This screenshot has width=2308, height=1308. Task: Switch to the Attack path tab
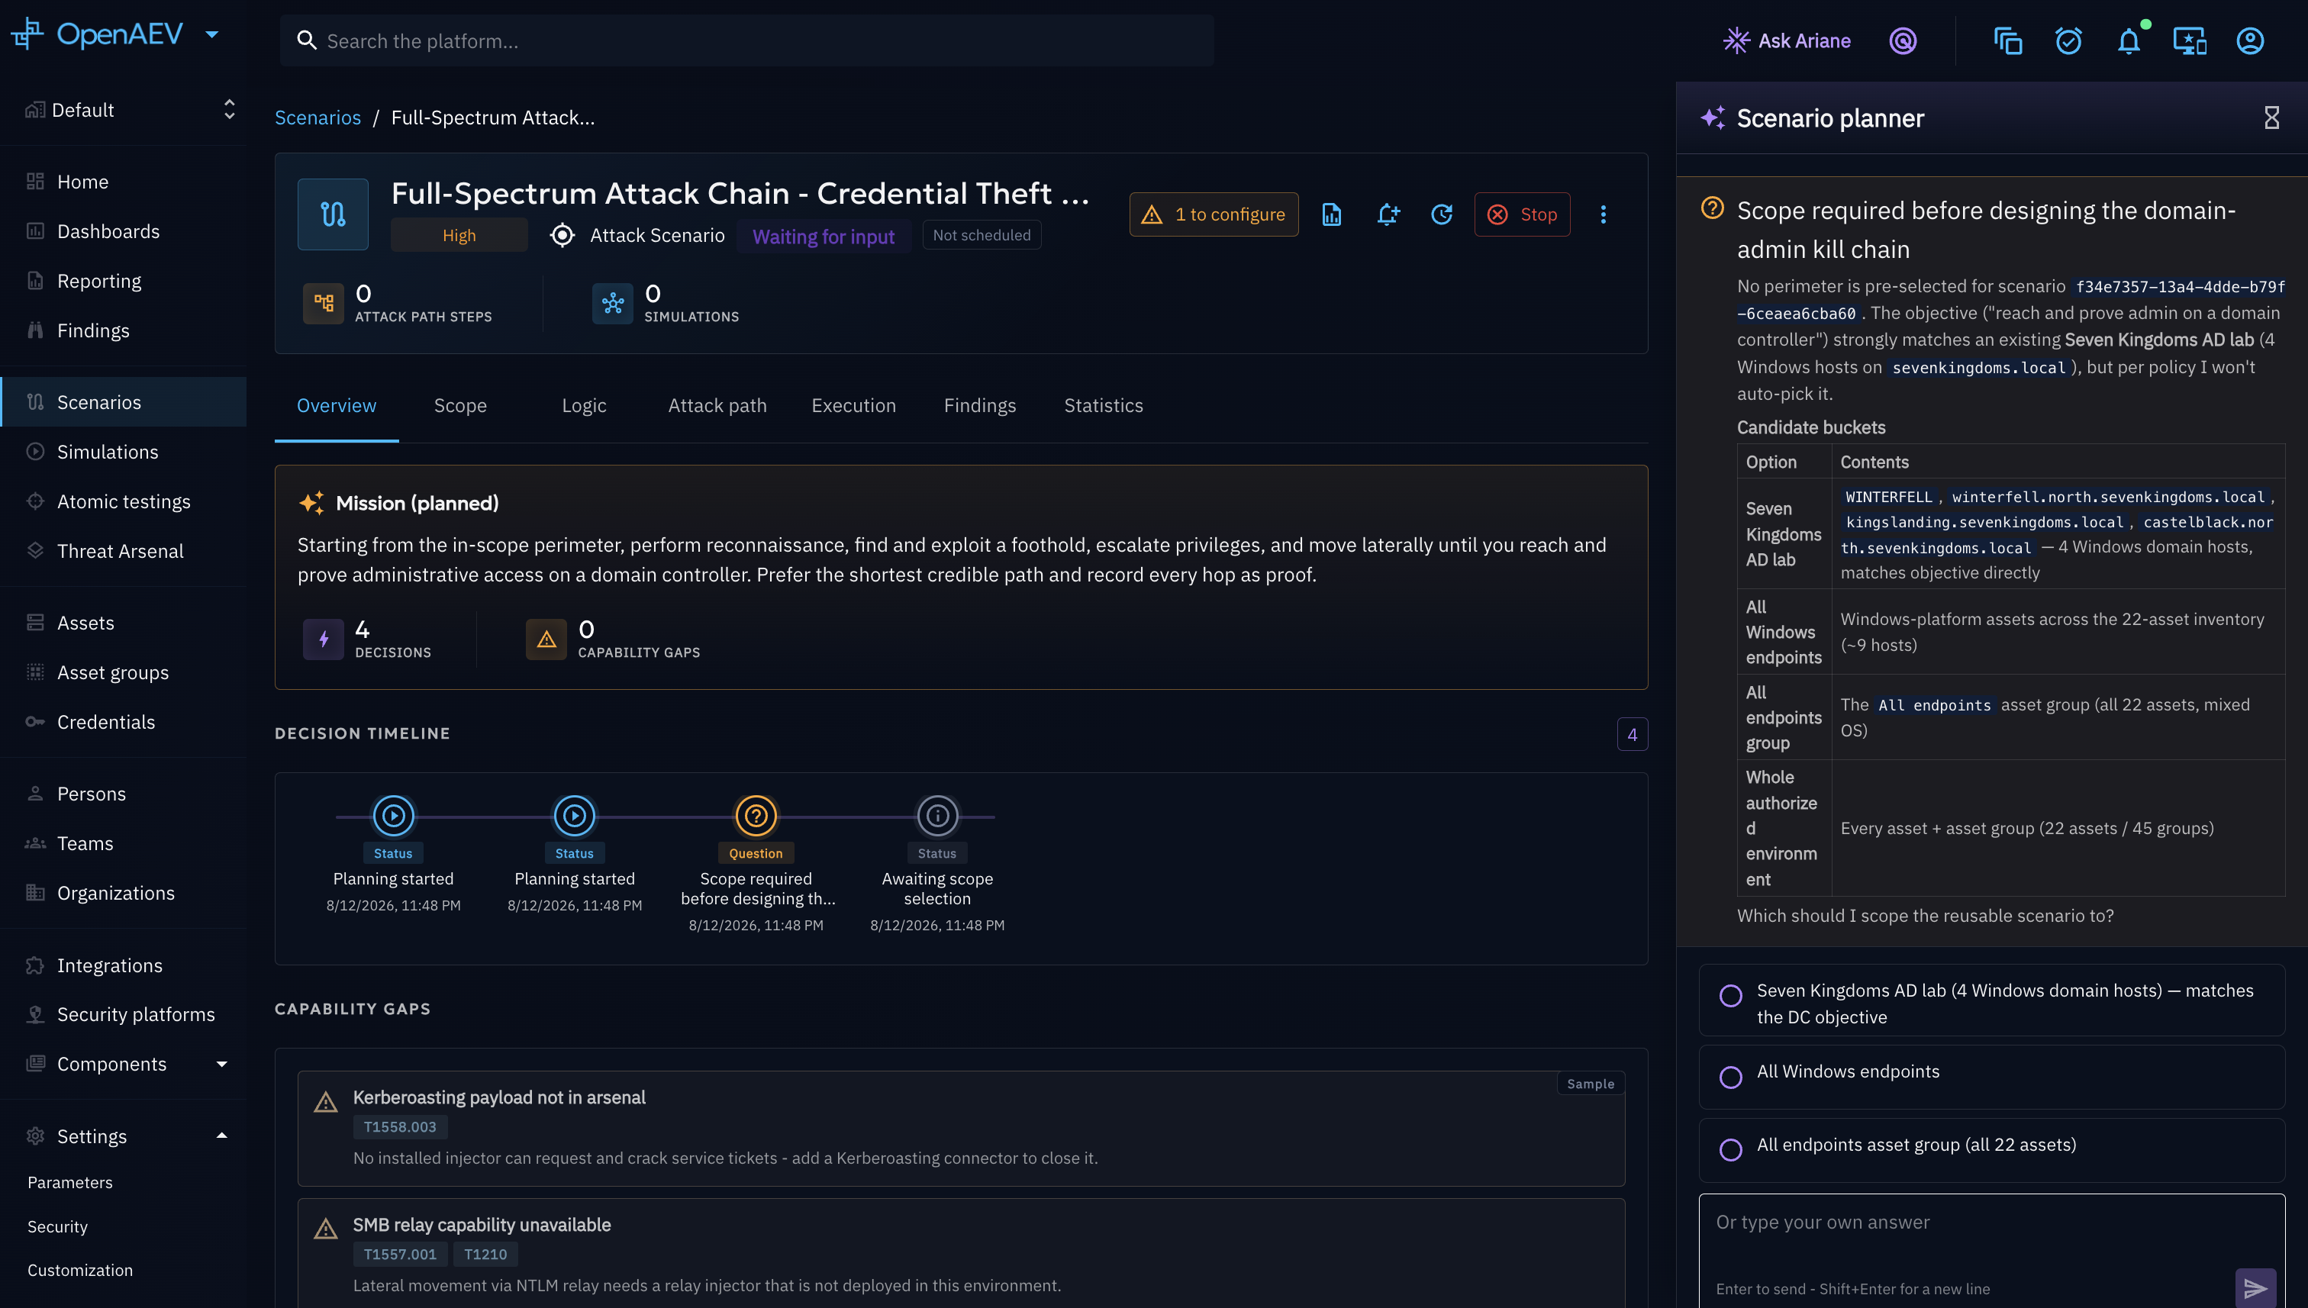(717, 405)
